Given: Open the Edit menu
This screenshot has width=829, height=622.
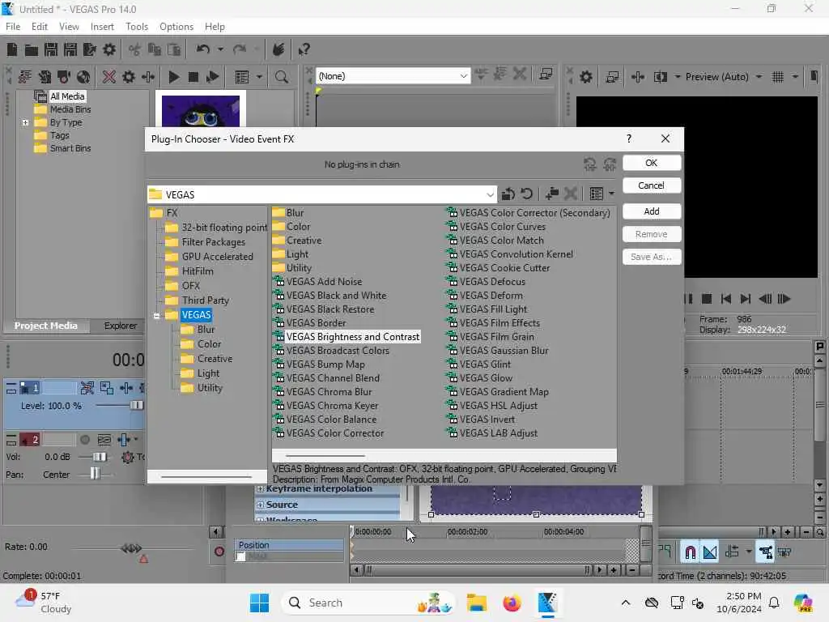Looking at the screenshot, I should click(39, 27).
